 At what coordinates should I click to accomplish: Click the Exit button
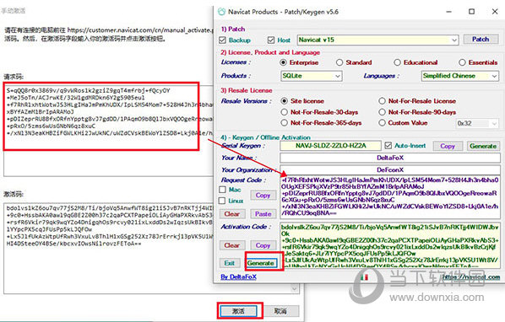(x=230, y=263)
